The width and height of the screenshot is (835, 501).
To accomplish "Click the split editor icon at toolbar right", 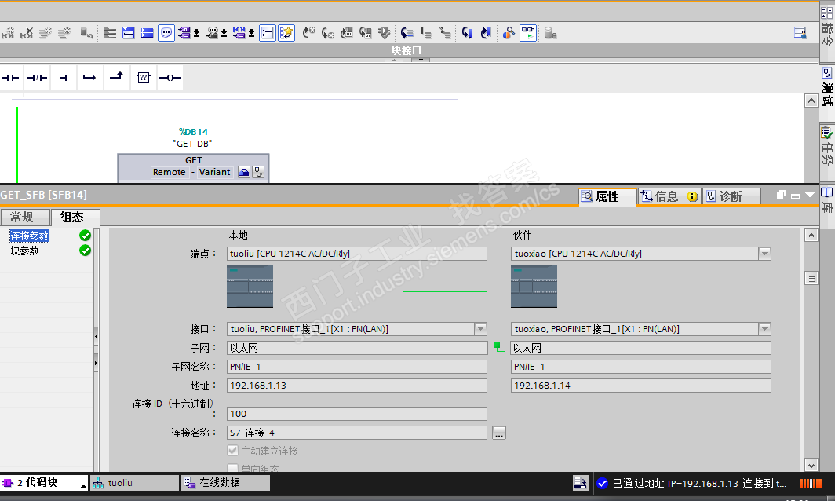I will click(x=800, y=33).
